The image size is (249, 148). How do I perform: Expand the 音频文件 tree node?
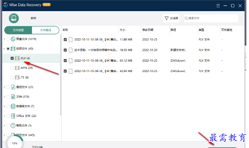click(4, 87)
